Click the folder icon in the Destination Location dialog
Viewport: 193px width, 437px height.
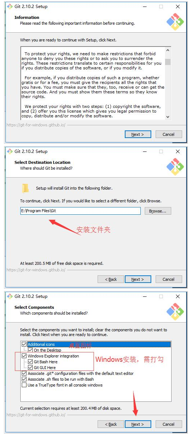click(25, 188)
